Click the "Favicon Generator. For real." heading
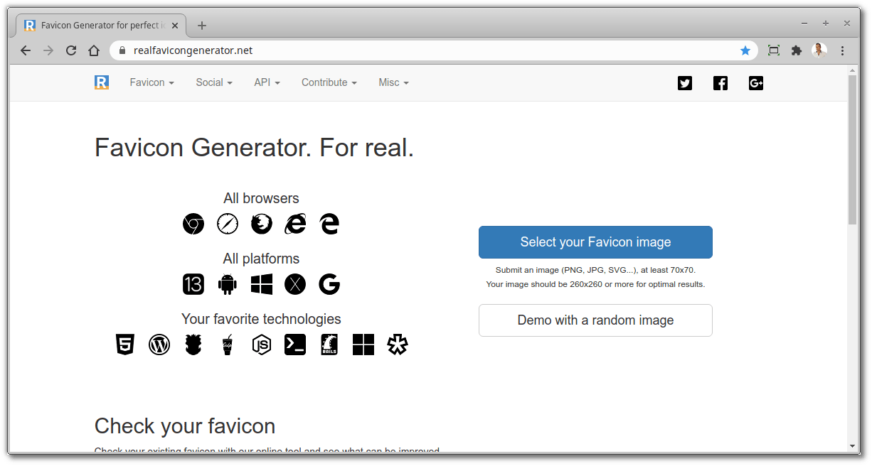 254,148
